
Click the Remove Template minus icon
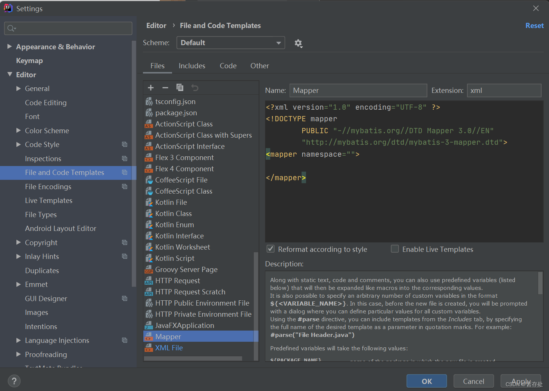pyautogui.click(x=165, y=88)
